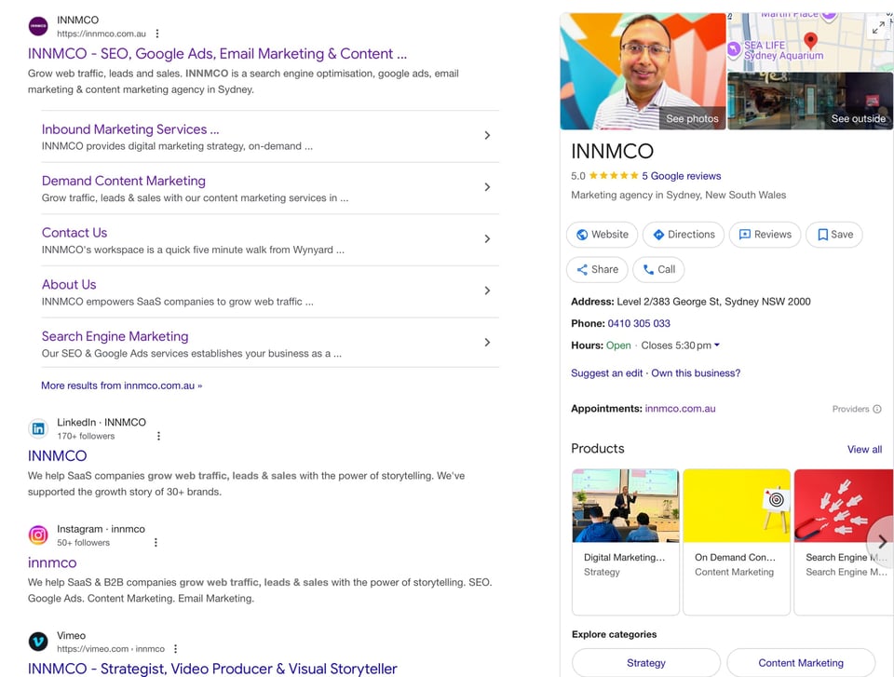Open three-dot menu beside Vimeo result
This screenshot has height=677, width=894.
point(176,648)
